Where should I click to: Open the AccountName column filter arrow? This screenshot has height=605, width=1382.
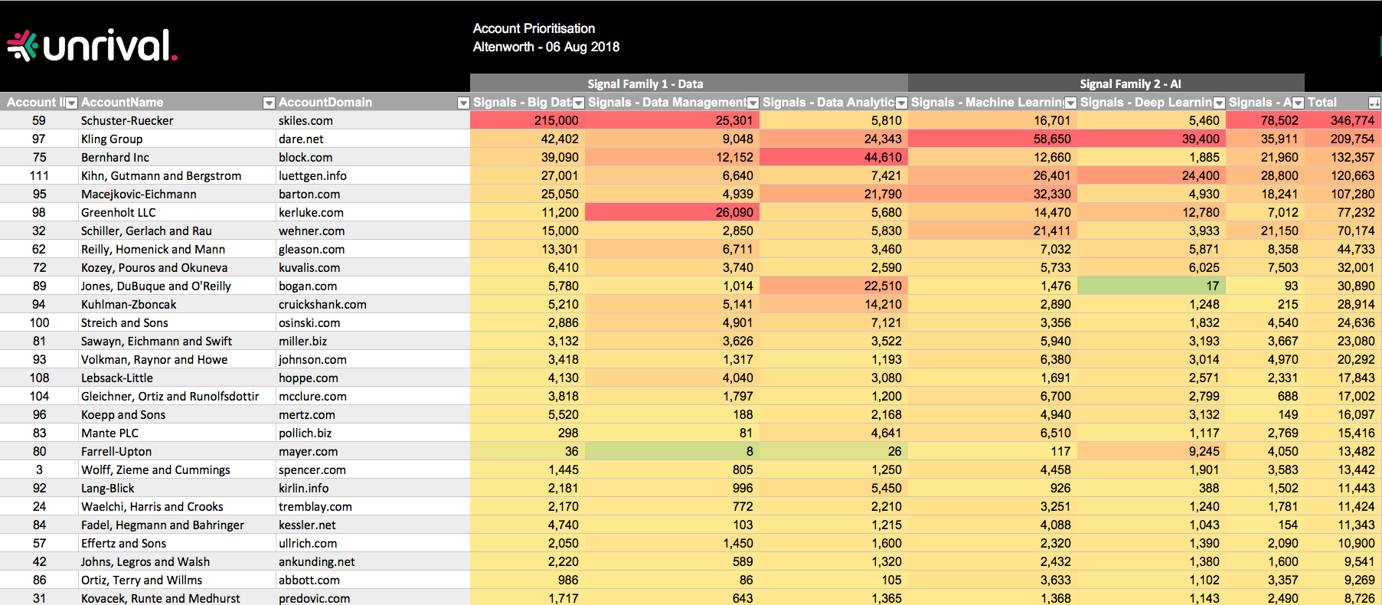(269, 103)
